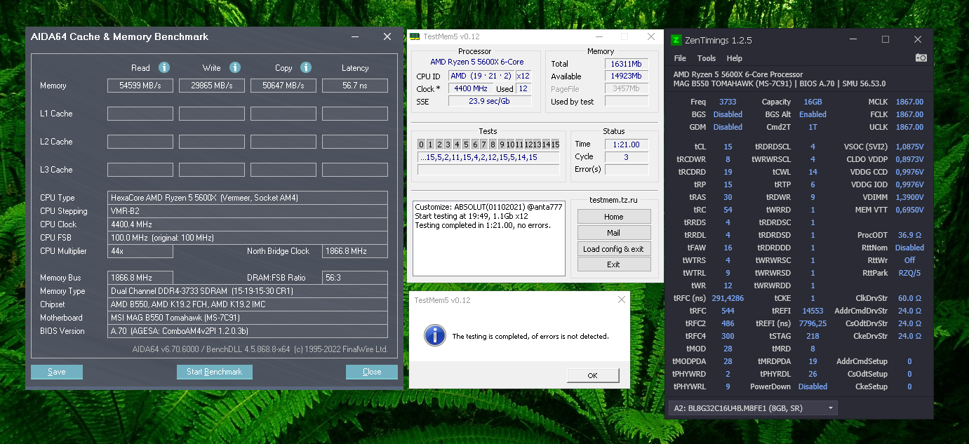The width and height of the screenshot is (969, 444).
Task: Click the Memory Read value 54599 MB/s
Action: 140,86
